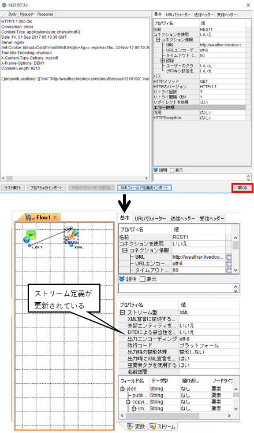The height and width of the screenshot is (433, 254).
Task: Expand the 認証 tree node
Action: click(163, 60)
